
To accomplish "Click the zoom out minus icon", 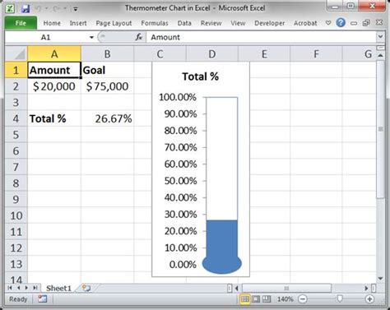I will pos(303,299).
